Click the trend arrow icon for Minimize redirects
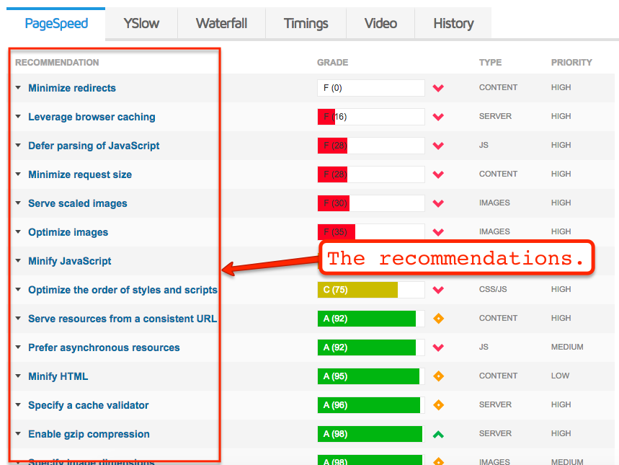This screenshot has height=465, width=619. point(438,88)
